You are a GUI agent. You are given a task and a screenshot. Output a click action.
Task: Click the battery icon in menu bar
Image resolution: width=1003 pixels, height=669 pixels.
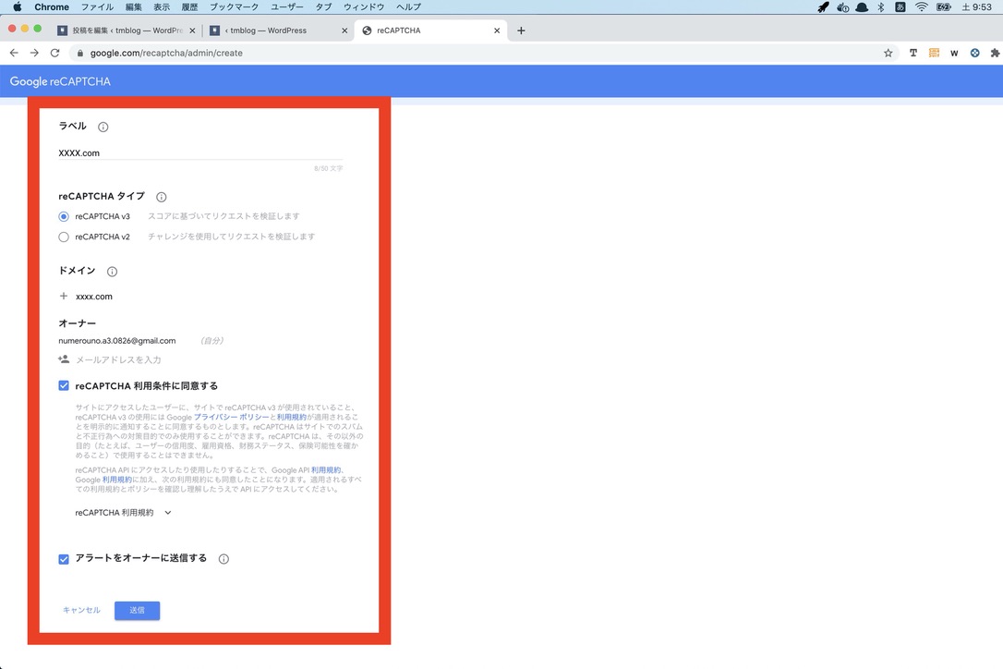pyautogui.click(x=943, y=7)
